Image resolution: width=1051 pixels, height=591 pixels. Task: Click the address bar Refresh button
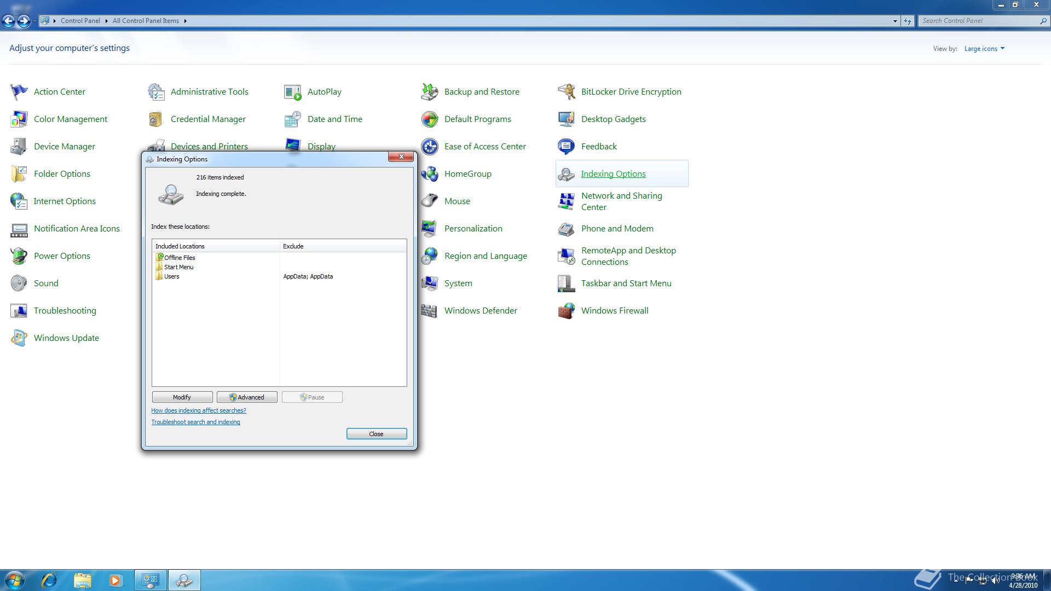click(x=908, y=21)
